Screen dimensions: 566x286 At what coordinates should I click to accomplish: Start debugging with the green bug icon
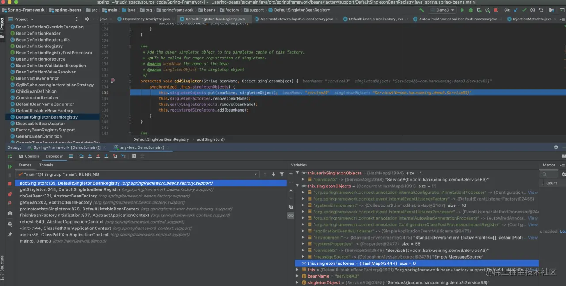[470, 10]
